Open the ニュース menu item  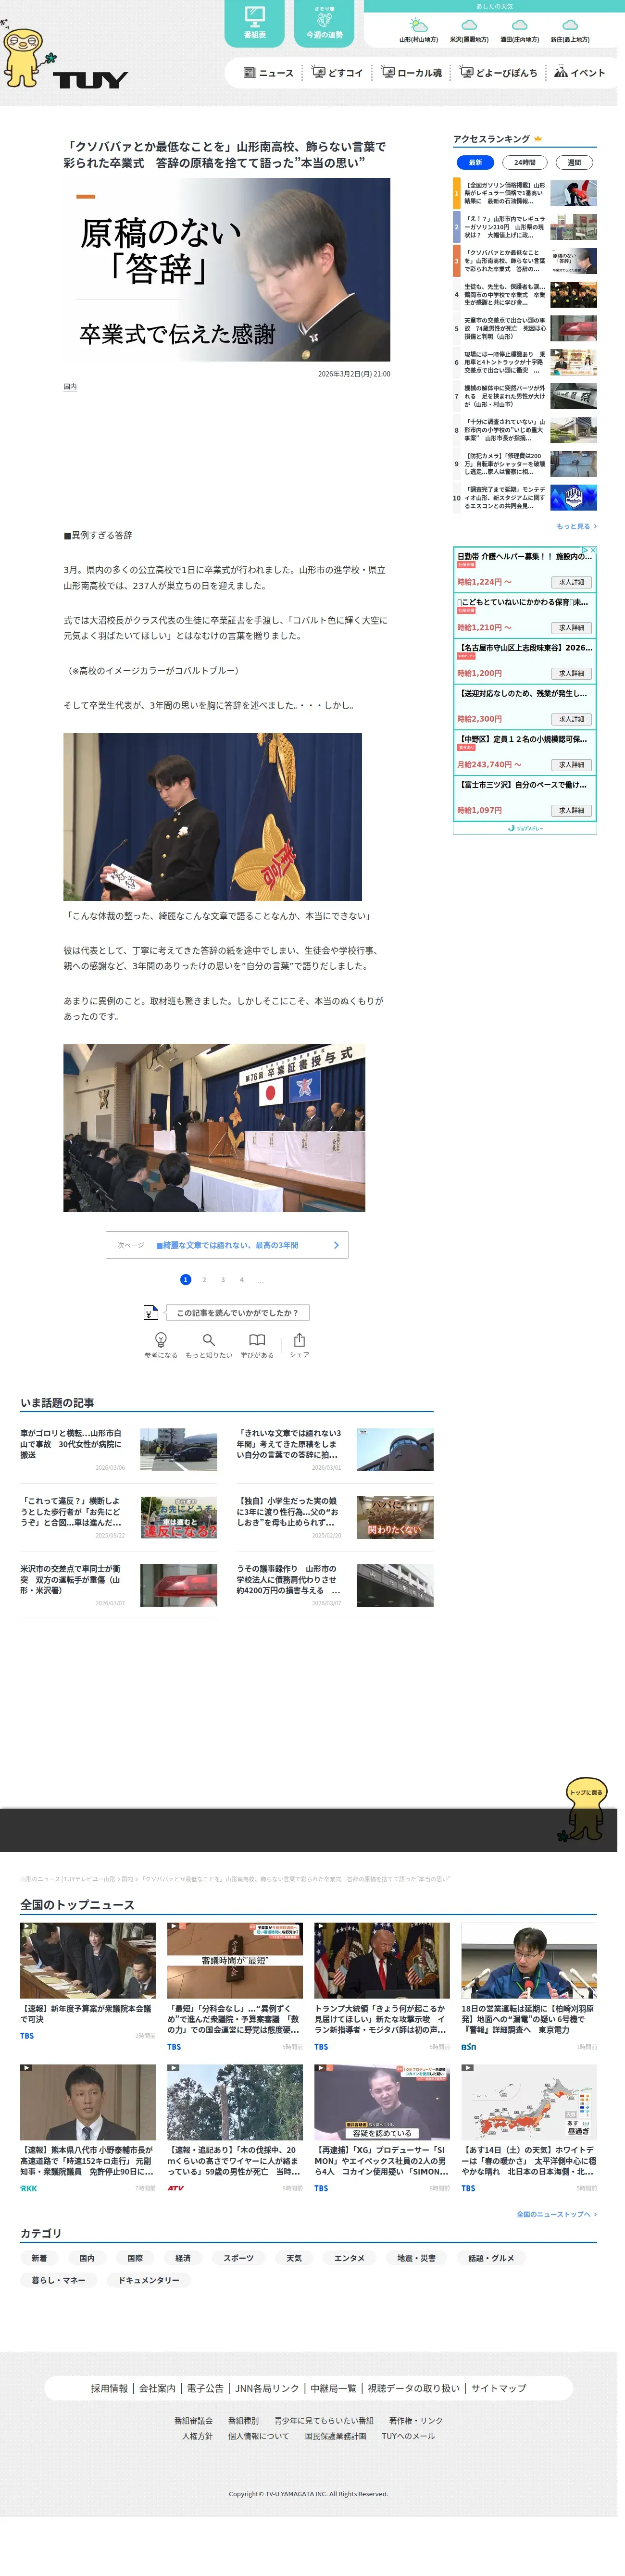click(269, 73)
